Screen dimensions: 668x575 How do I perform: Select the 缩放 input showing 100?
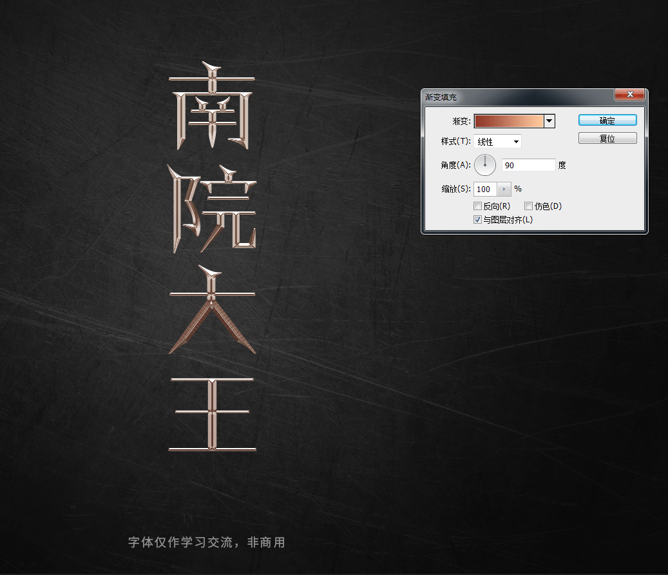[x=484, y=189]
